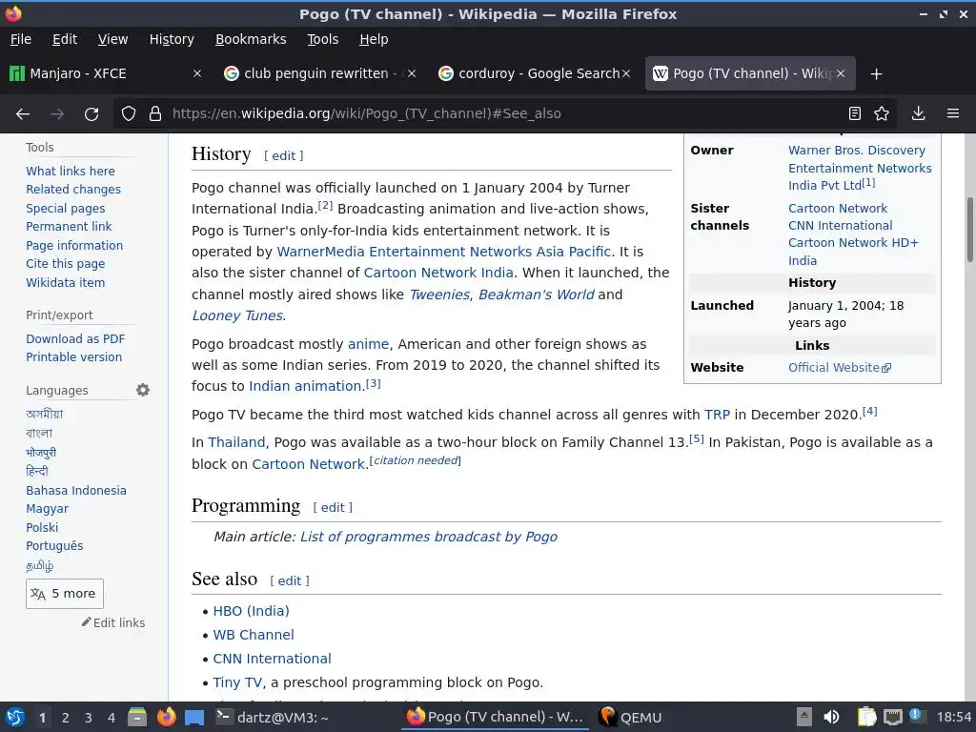Open the Downloads panel

coord(918,113)
